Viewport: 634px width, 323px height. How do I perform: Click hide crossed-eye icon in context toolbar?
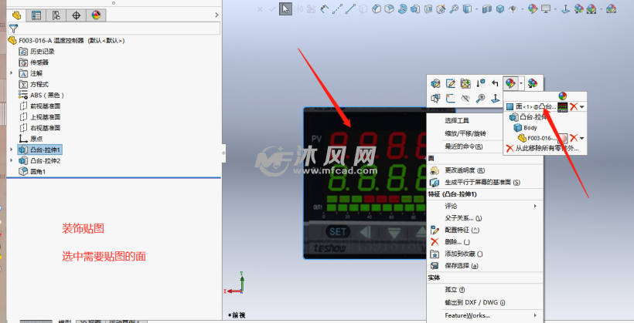pos(465,99)
